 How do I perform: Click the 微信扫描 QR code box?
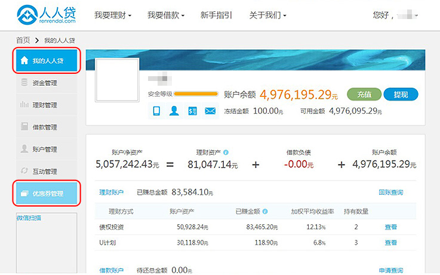[47, 243]
